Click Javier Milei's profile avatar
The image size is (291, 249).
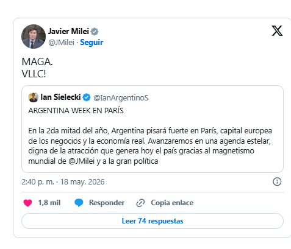tap(34, 37)
